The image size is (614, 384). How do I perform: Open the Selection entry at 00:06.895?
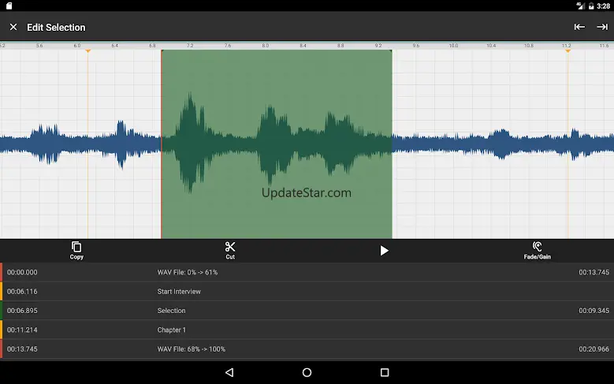click(307, 311)
